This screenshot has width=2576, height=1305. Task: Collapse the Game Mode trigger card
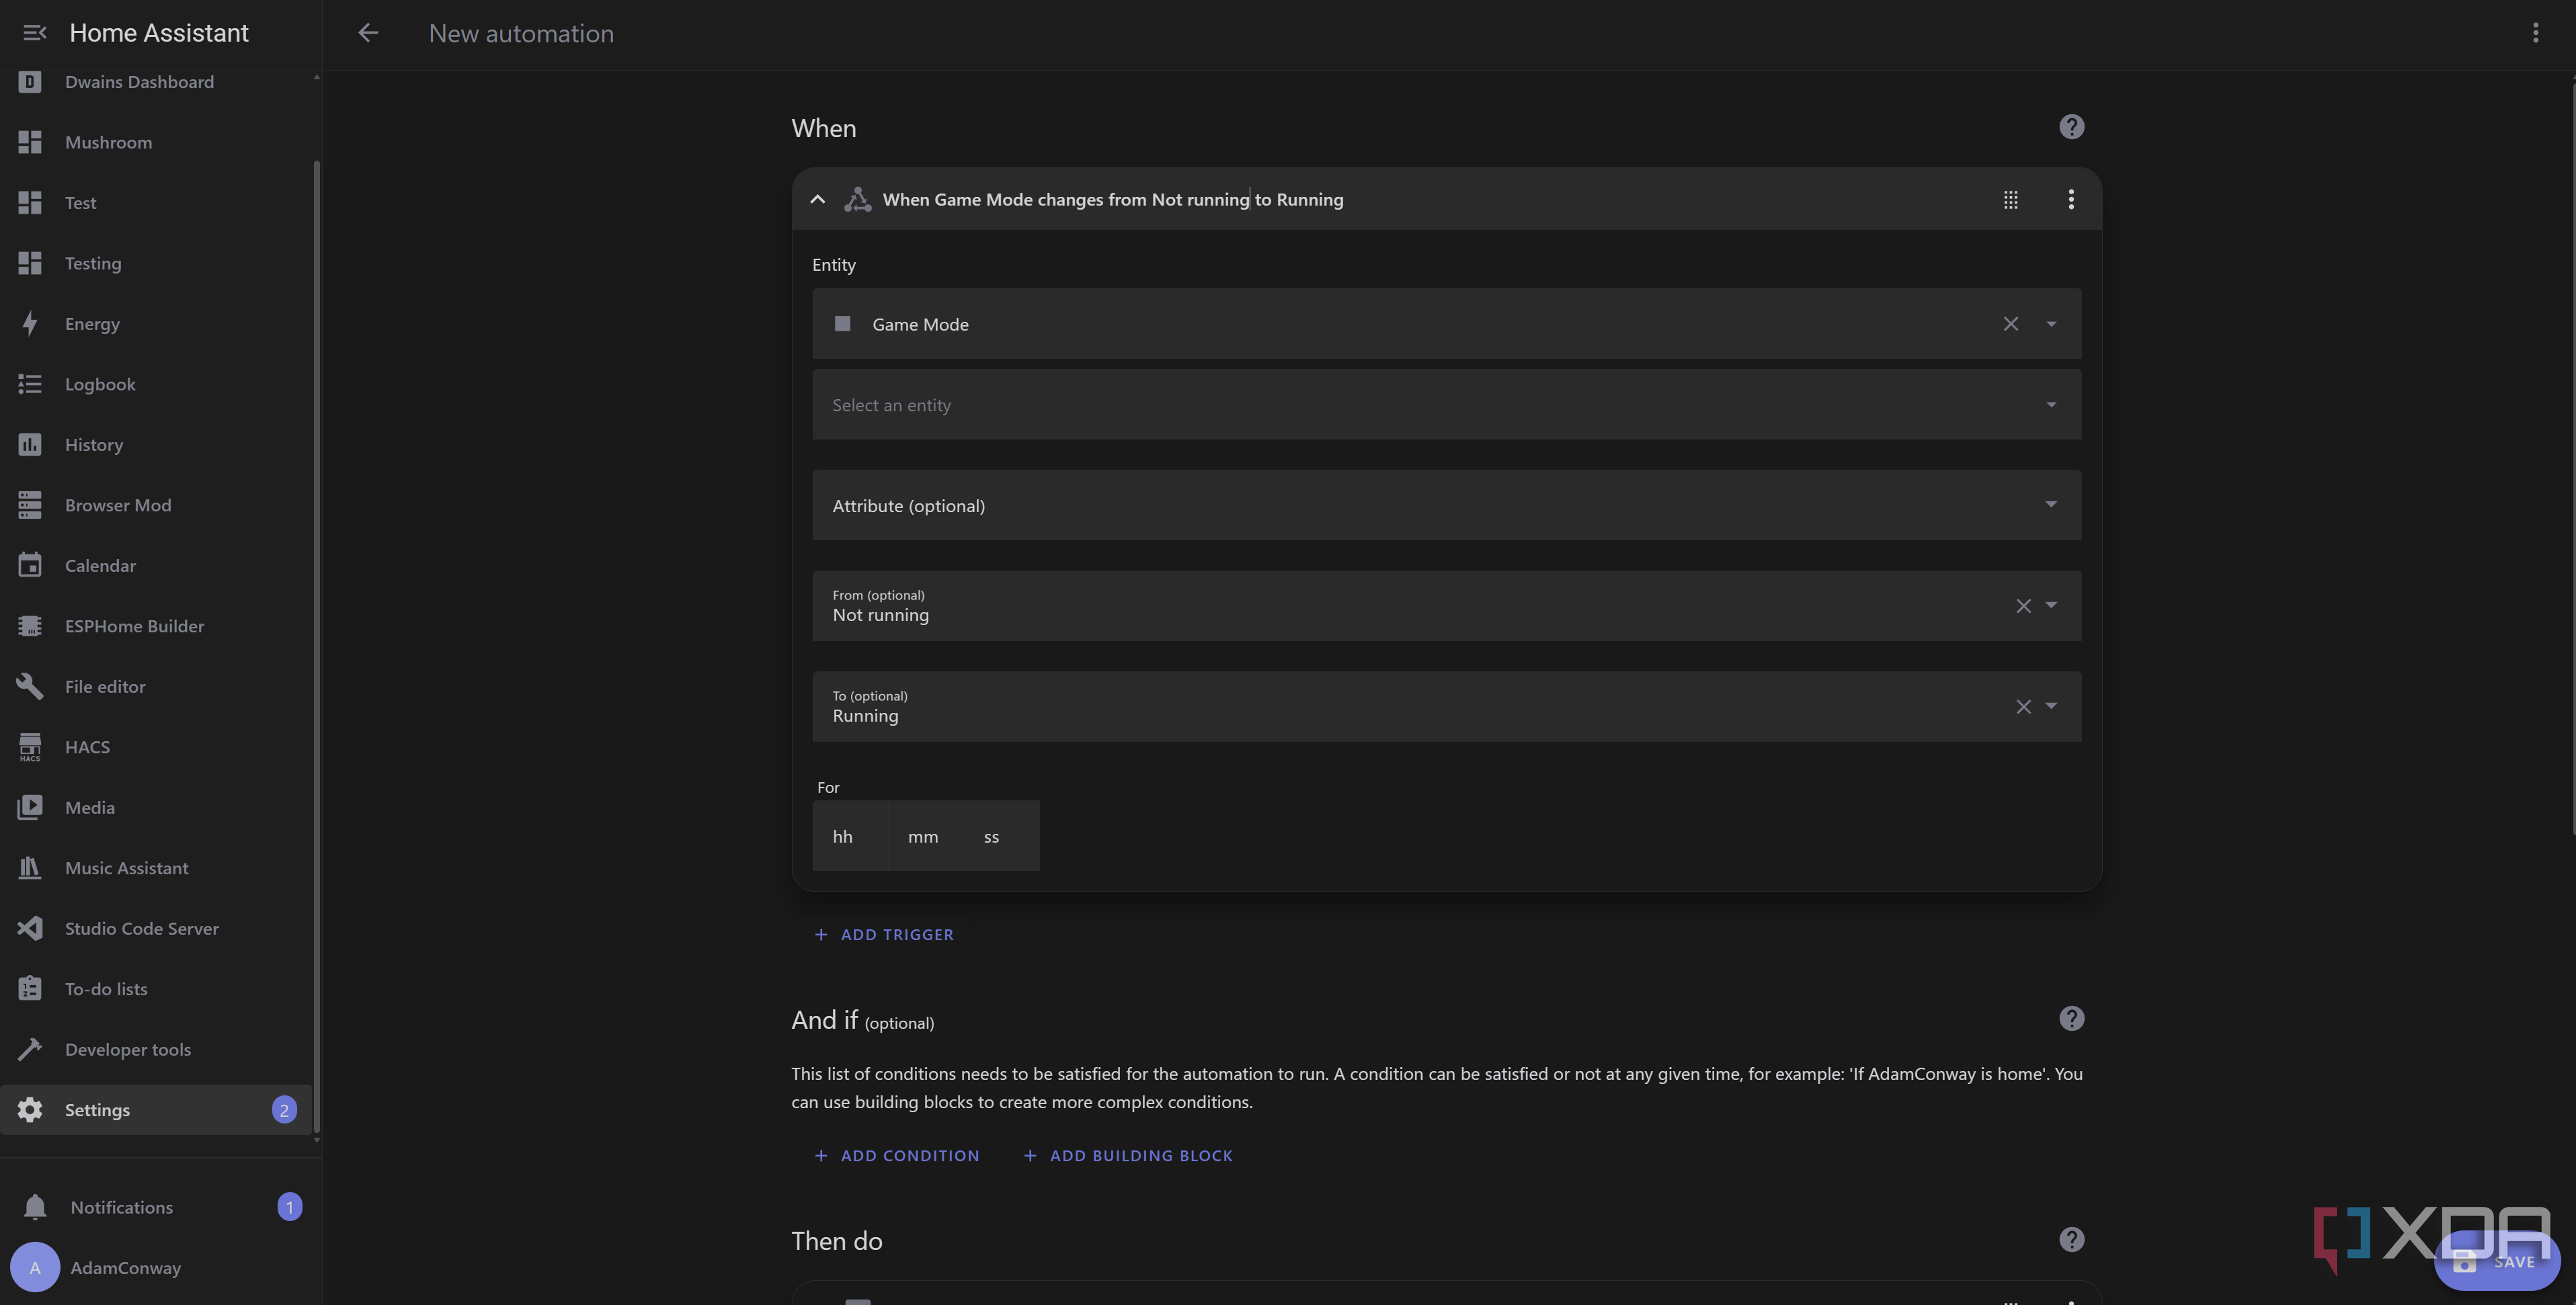pos(817,199)
